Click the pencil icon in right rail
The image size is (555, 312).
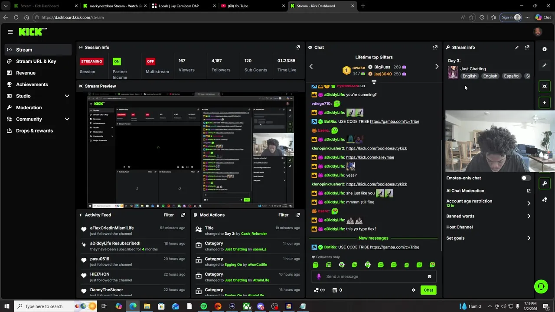tap(545, 65)
